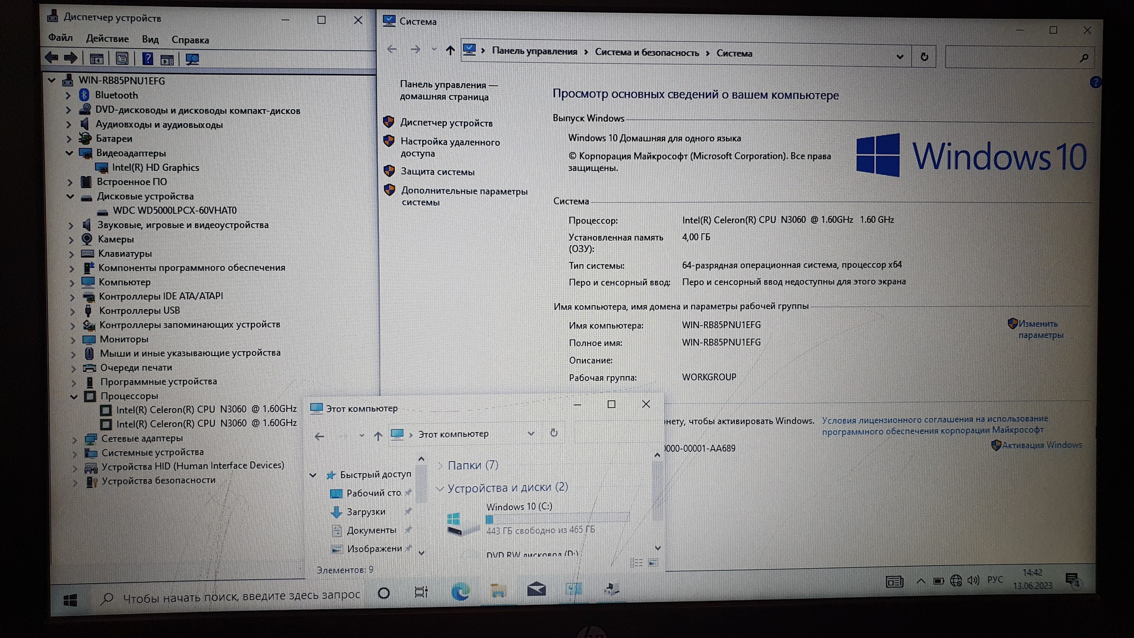Click the properties icon in Device Manager toolbar
The width and height of the screenshot is (1134, 638).
tap(122, 59)
